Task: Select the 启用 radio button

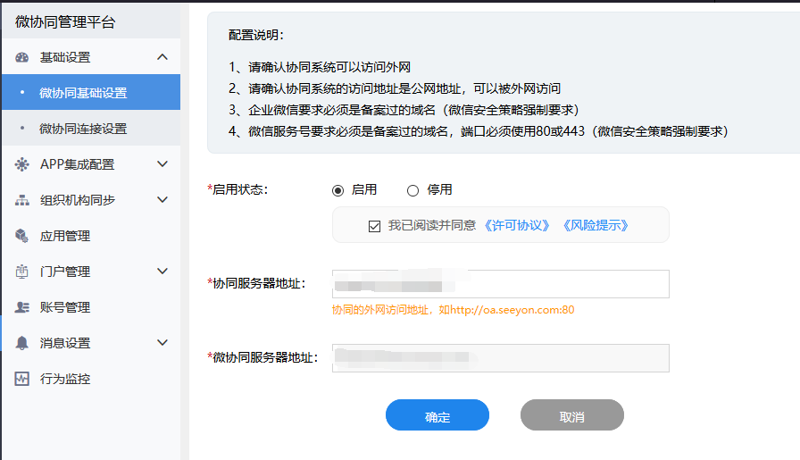Action: pos(337,190)
